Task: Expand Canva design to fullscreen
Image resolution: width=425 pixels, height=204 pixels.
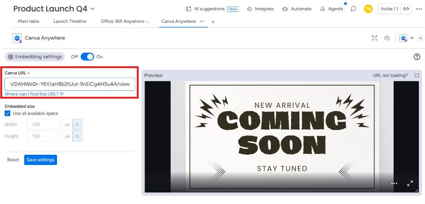Action: [x=410, y=183]
